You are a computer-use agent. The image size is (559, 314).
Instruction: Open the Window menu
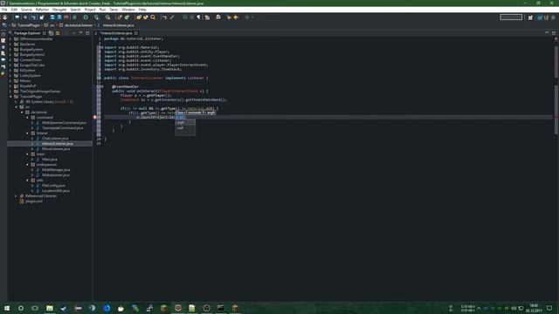(128, 10)
